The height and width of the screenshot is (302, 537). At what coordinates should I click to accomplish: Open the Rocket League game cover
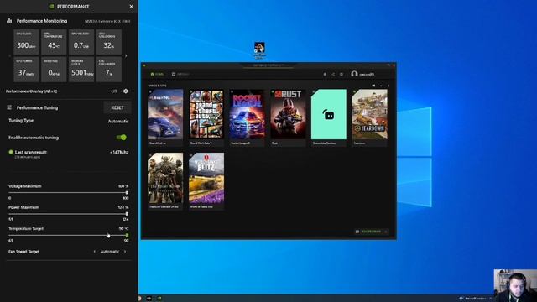(x=247, y=114)
